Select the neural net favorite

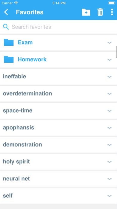coord(59,179)
